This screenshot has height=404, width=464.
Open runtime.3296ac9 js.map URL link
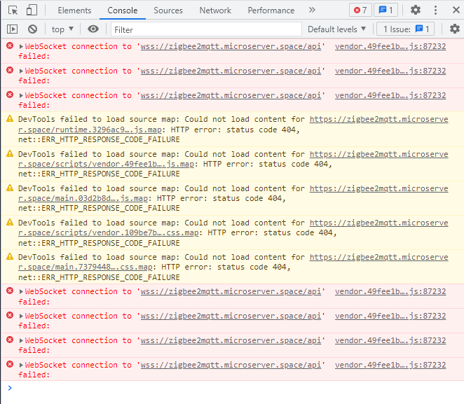coord(90,130)
